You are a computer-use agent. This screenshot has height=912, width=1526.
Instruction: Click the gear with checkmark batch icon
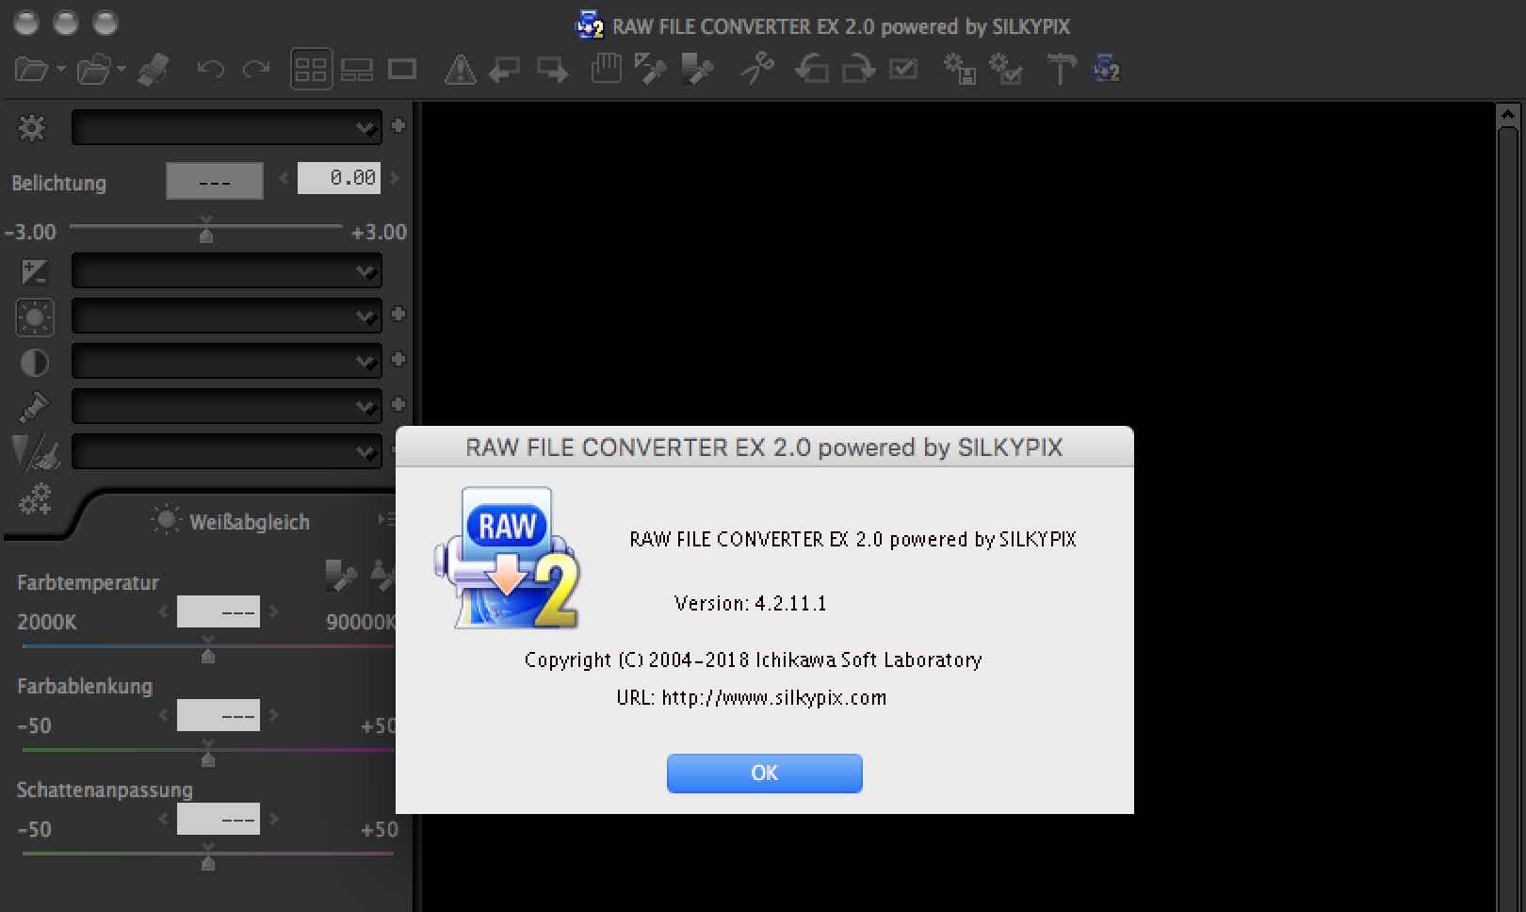point(1005,70)
